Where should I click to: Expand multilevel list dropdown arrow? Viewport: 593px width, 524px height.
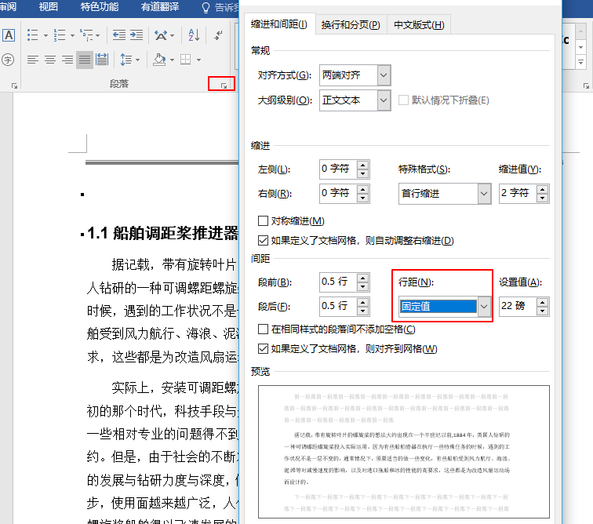coord(97,35)
